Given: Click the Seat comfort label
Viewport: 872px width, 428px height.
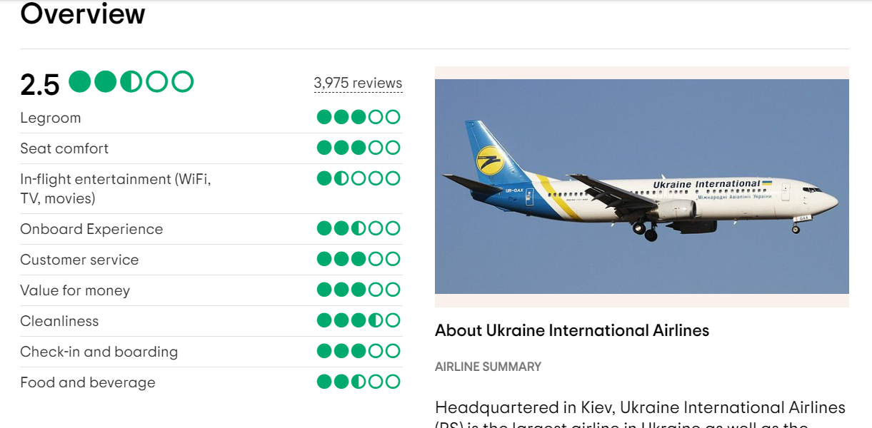Looking at the screenshot, I should (x=64, y=148).
